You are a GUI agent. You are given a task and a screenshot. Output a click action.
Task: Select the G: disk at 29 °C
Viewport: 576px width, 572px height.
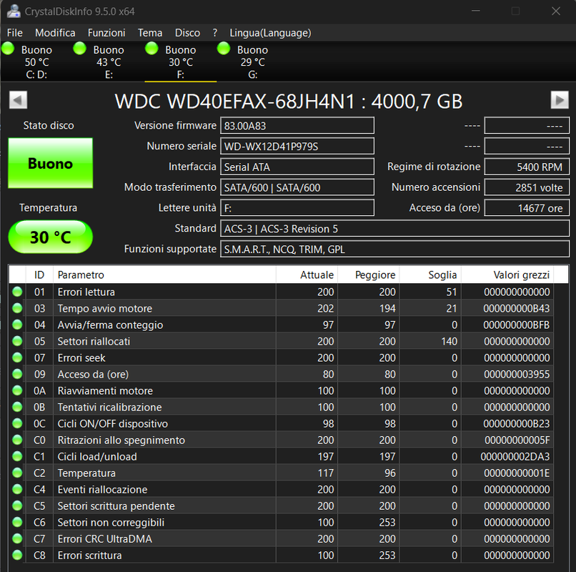click(x=252, y=61)
